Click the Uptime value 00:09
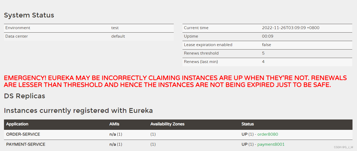This screenshot has height=151, width=357. (267, 36)
